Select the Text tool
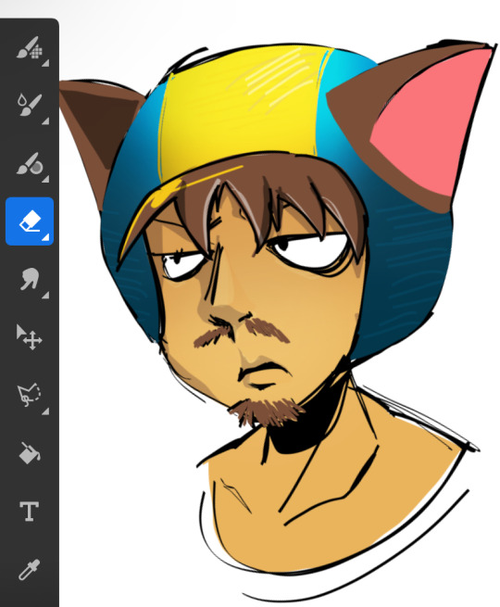 [30, 511]
